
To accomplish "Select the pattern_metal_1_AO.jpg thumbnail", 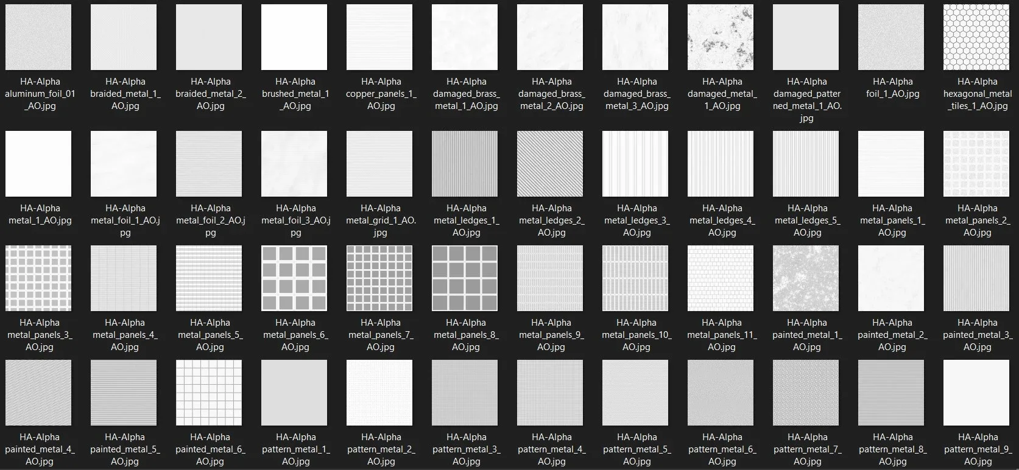I will (294, 393).
